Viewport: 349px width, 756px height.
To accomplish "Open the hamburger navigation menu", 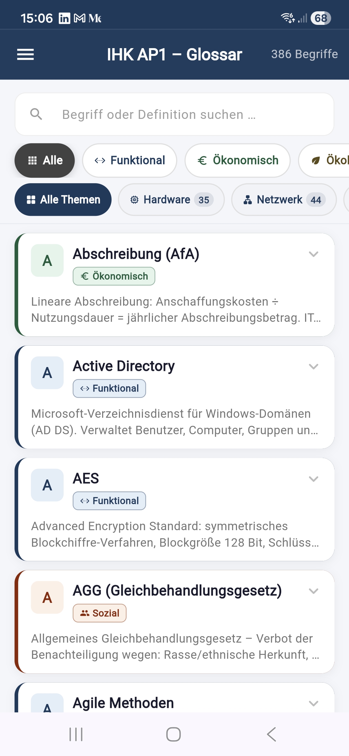I will (25, 54).
